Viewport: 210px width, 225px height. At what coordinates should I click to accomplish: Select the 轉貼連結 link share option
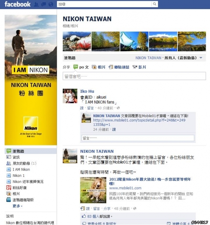[x=119, y=67]
